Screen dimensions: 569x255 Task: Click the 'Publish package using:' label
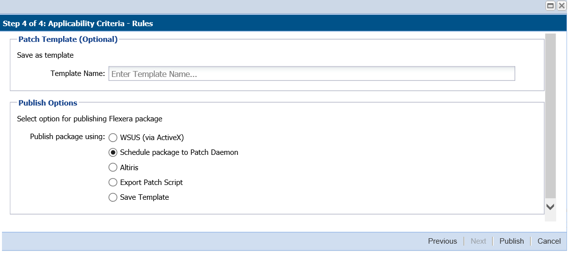[x=68, y=136]
